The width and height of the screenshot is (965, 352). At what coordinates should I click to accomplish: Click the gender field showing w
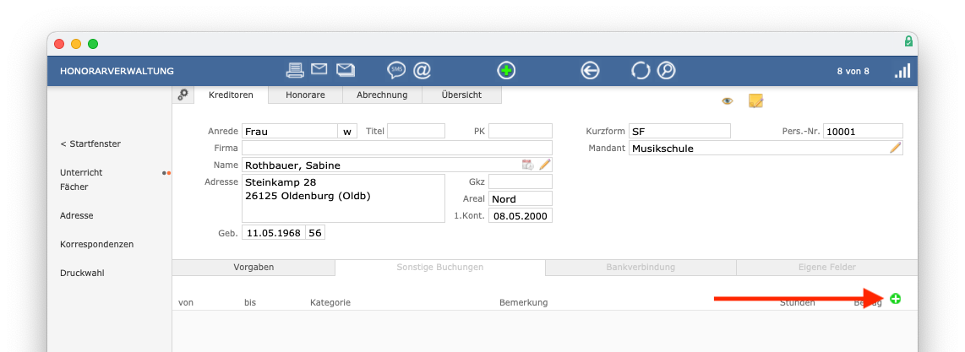(x=347, y=131)
